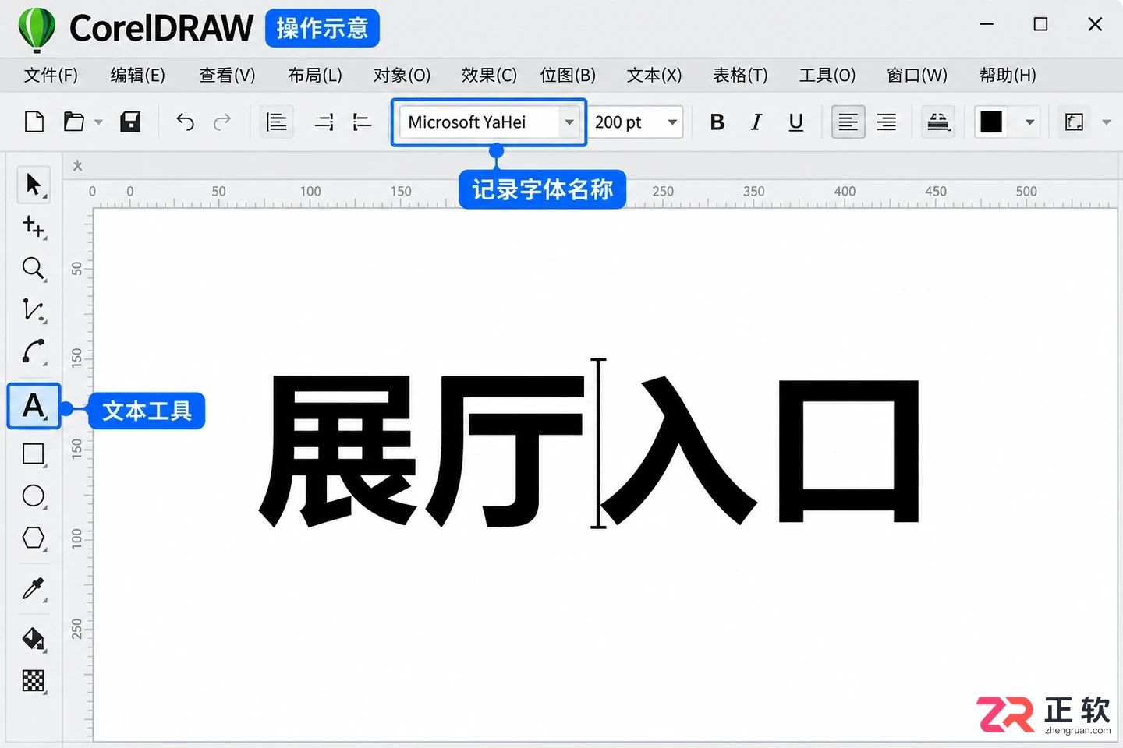Save the document with floppy icon
Image resolution: width=1123 pixels, height=748 pixels.
point(130,122)
